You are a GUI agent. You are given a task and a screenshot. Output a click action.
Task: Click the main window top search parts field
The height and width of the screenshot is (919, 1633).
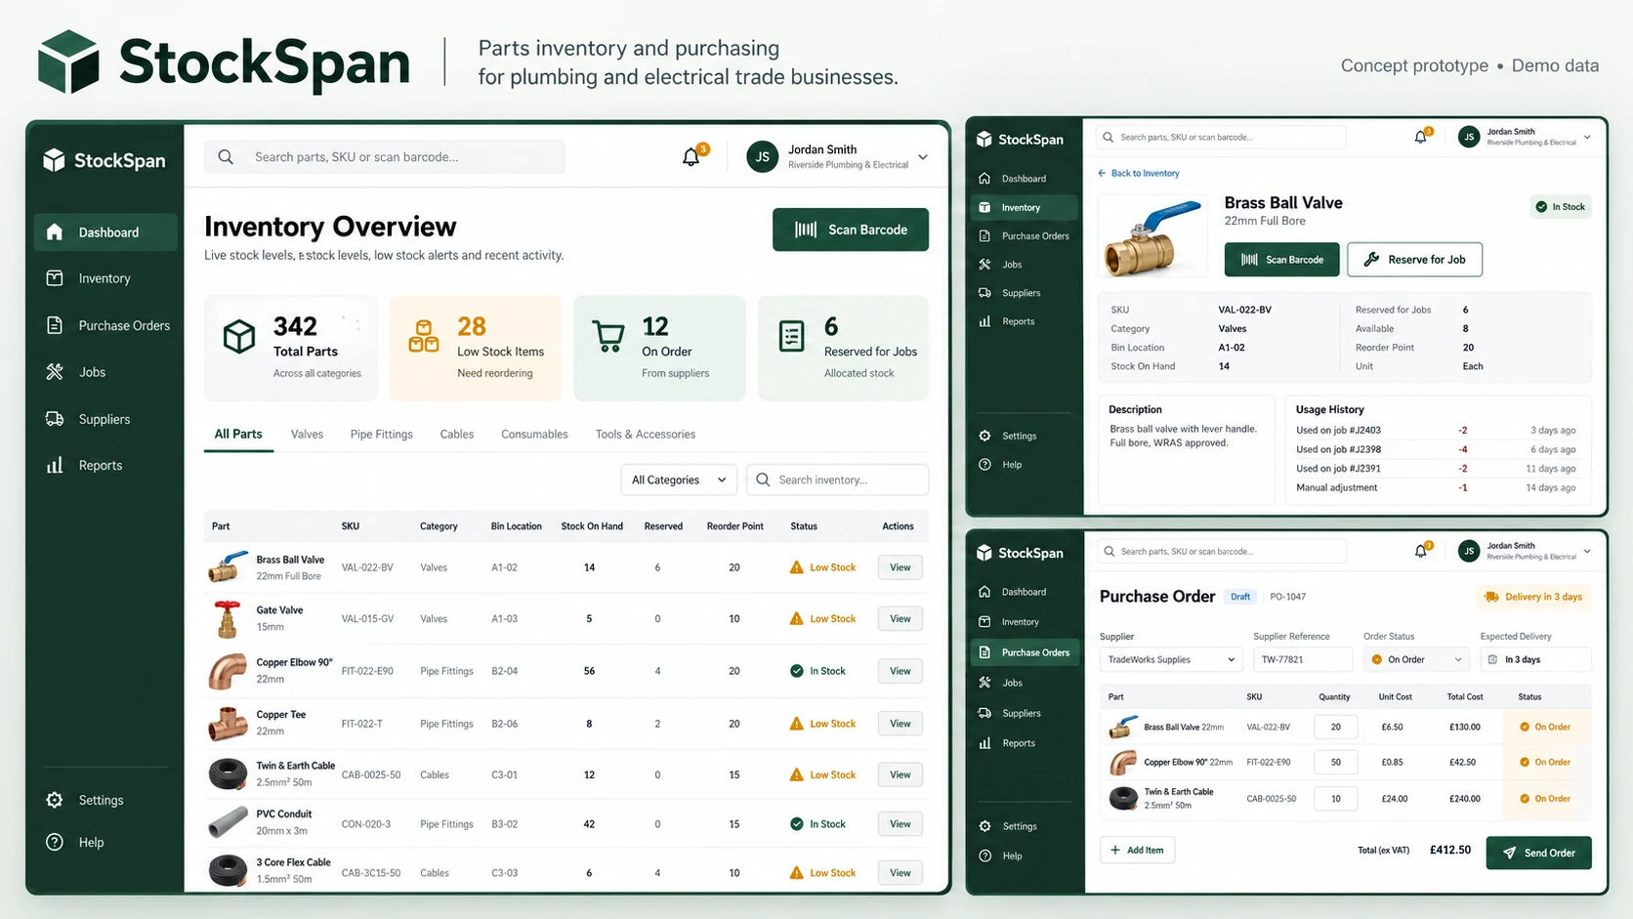[384, 156]
